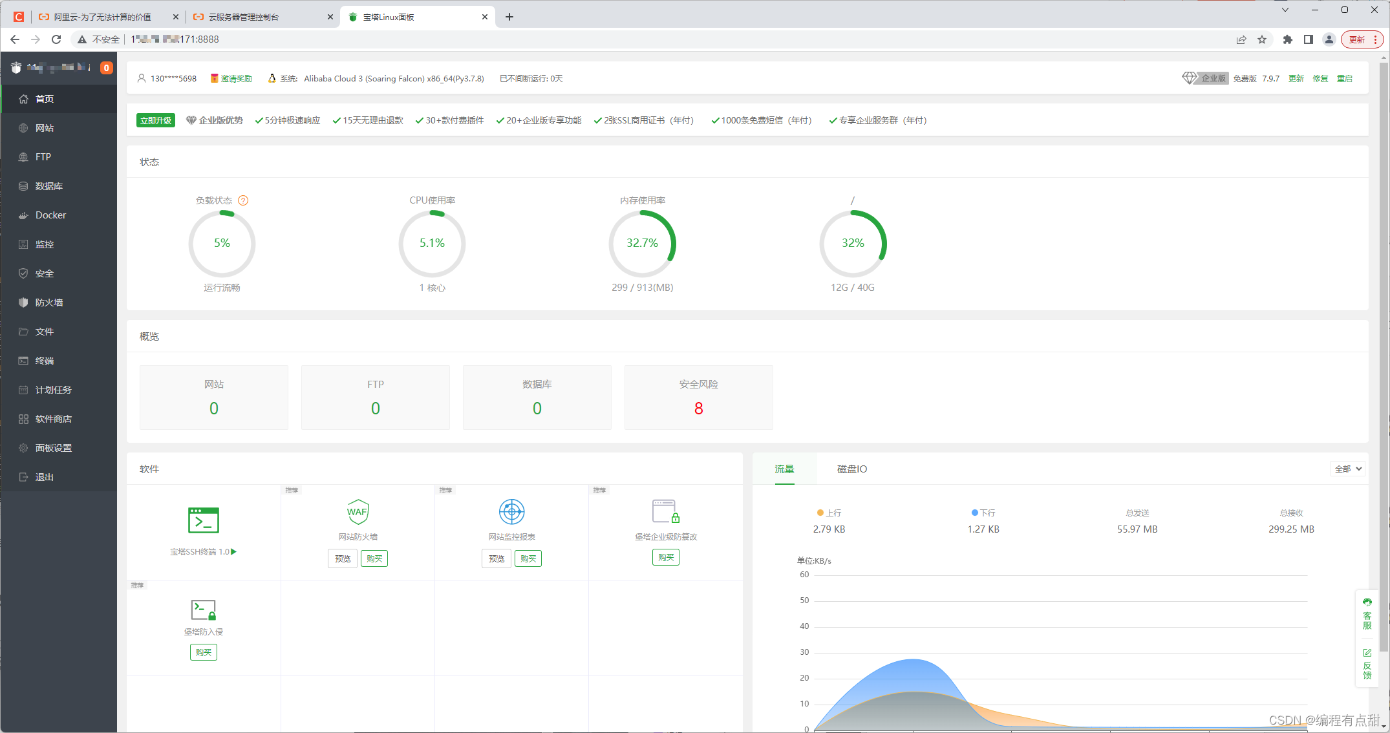Click the 更新 link in panel header
The width and height of the screenshot is (1390, 733).
coord(1296,79)
